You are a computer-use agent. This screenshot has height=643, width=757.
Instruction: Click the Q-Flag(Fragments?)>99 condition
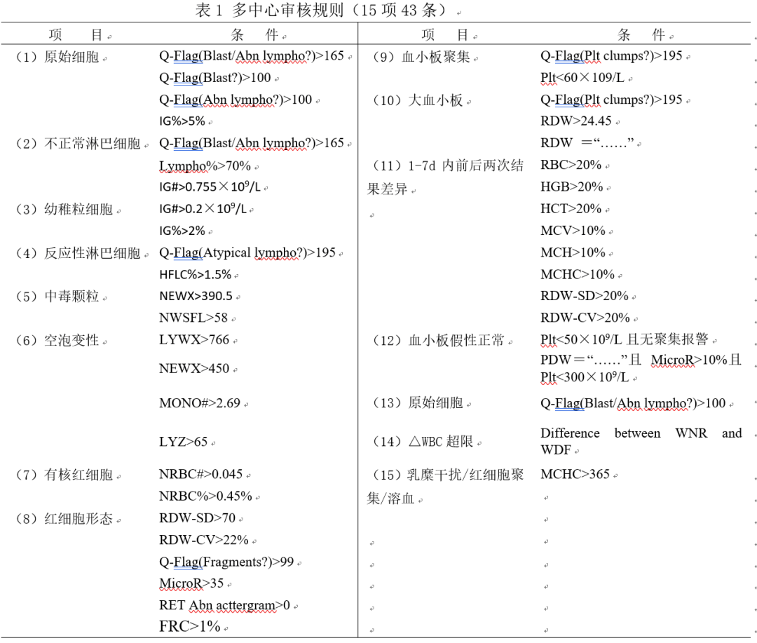226,562
